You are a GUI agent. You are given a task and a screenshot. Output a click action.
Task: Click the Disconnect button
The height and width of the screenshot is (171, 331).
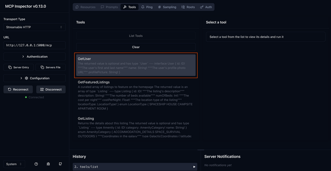click(x=51, y=90)
